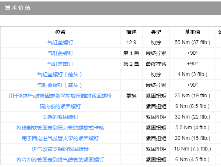Open 用于固定进气歧管支架的紧固螺钉 link
The width and height of the screenshot is (221, 167).
(60, 138)
